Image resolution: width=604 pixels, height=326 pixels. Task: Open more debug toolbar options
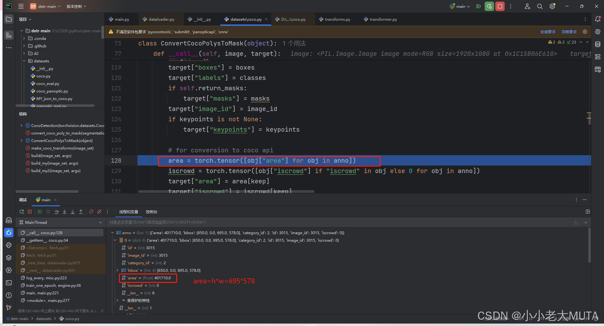[107, 212]
